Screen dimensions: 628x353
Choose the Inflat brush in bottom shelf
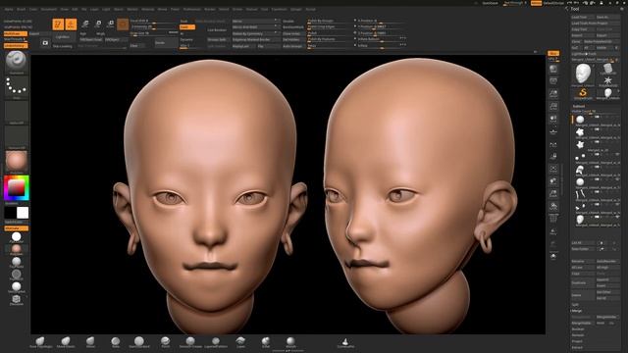[266, 342]
